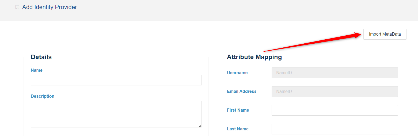Click the Name field label
This screenshot has height=136, width=418.
[37, 70]
